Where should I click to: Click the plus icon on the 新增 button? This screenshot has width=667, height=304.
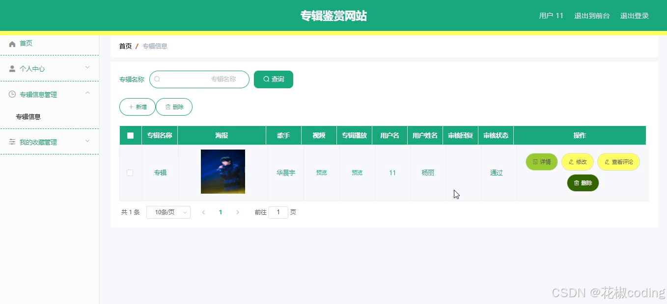pyautogui.click(x=131, y=106)
